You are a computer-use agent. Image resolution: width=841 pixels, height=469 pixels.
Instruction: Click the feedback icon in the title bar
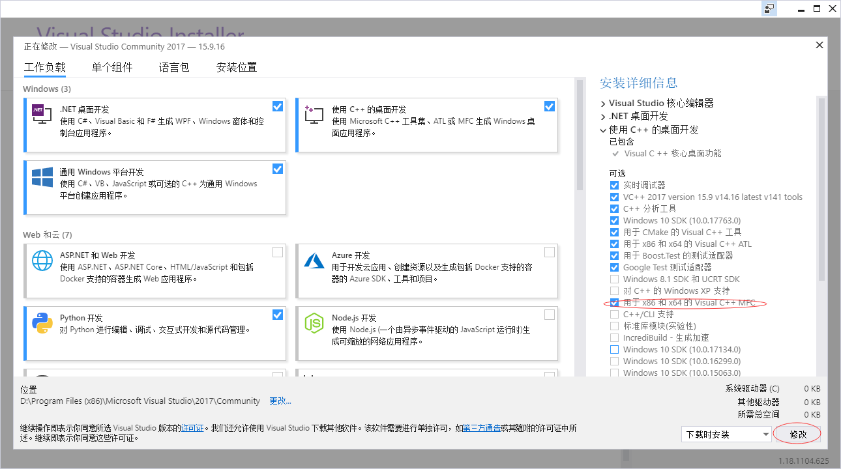pos(769,8)
